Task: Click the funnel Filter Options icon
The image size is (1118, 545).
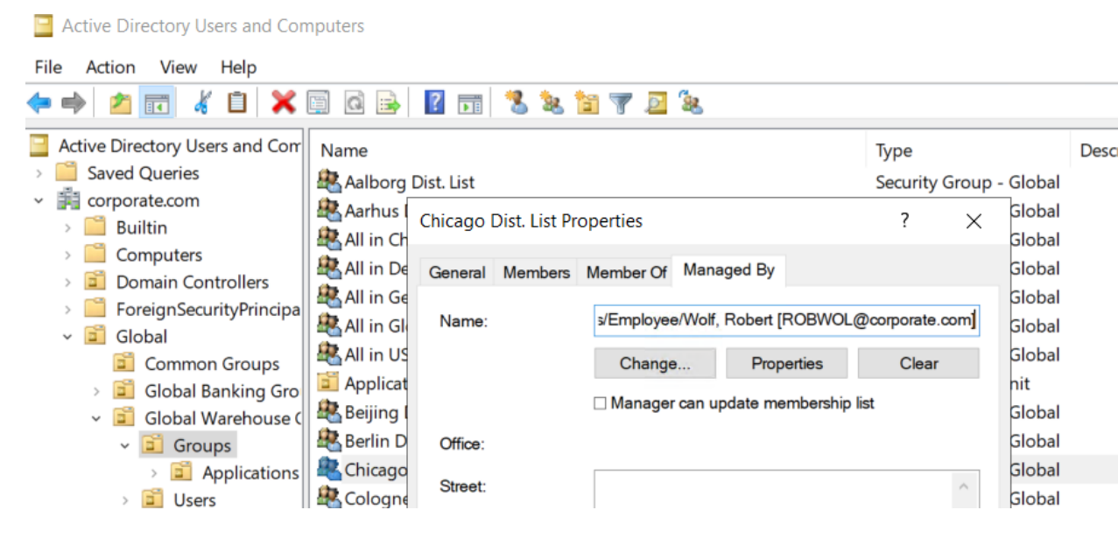Action: [x=621, y=103]
